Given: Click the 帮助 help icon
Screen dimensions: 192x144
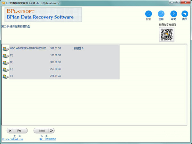Looking at the screenshot, I should pos(173,14).
